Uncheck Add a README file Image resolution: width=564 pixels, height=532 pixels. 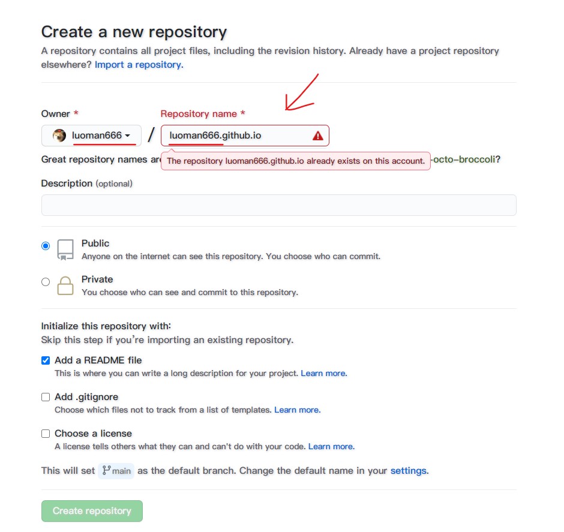[46, 360]
